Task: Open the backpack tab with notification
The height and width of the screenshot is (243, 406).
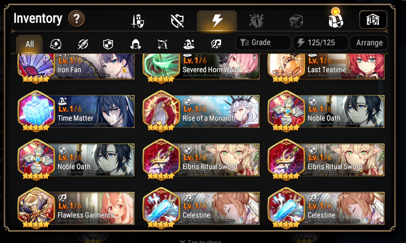Action: click(336, 19)
